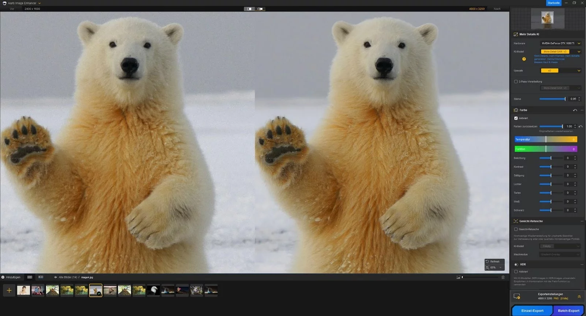Collapse the Gesicht-Retusche section

coord(582,221)
